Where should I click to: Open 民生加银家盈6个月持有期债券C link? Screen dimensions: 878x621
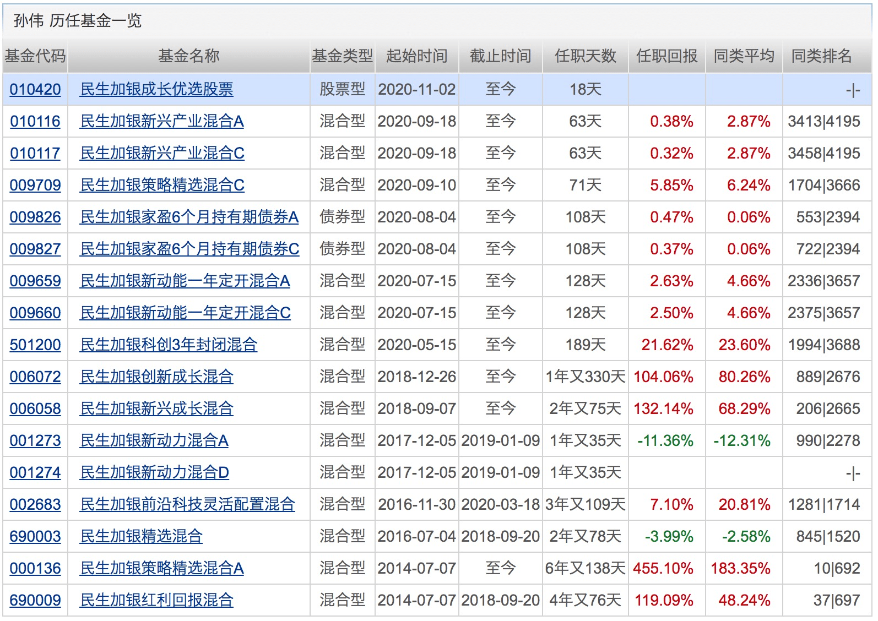click(x=190, y=249)
